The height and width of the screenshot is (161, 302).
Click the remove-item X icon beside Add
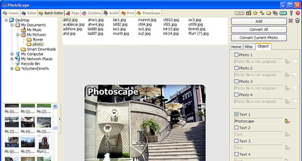[291, 21]
